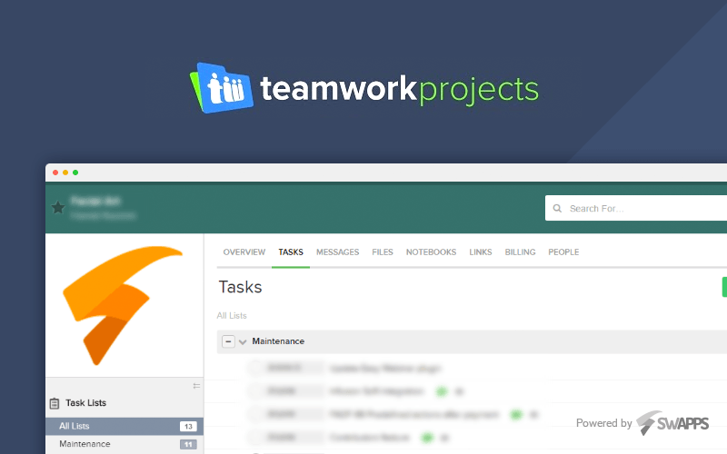Open the Billing tab
Screen dimensions: 727x454
(520, 252)
